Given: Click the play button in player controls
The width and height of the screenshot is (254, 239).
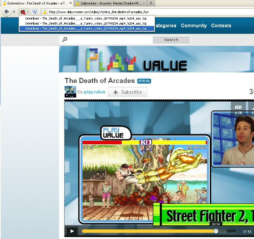Looking at the screenshot, I should coord(72,231).
